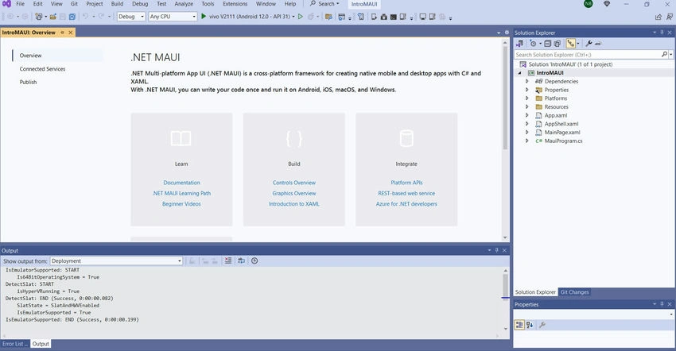Open the Show output from Deployment dropdown

click(116, 261)
